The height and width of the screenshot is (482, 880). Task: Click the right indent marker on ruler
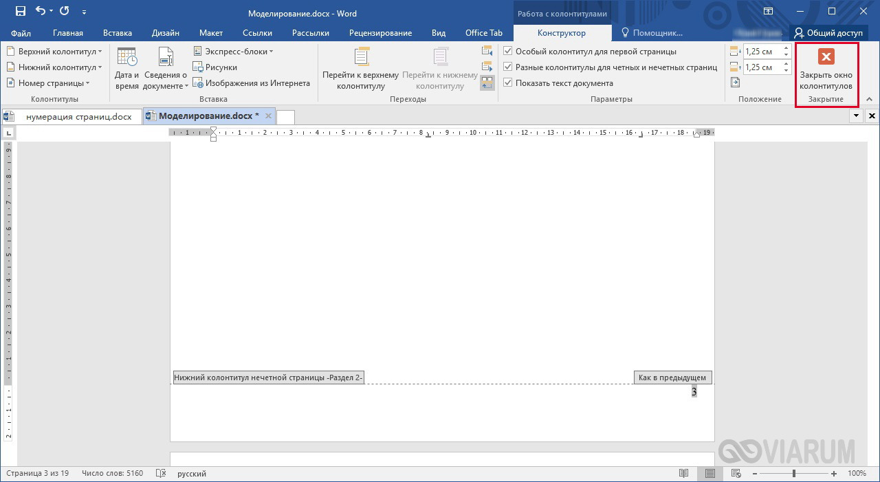point(696,134)
